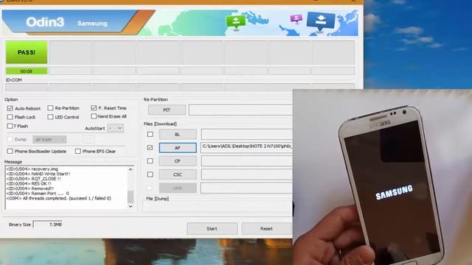Click the 'recovery.img' log line
The height and width of the screenshot is (265, 472).
[x=32, y=169]
